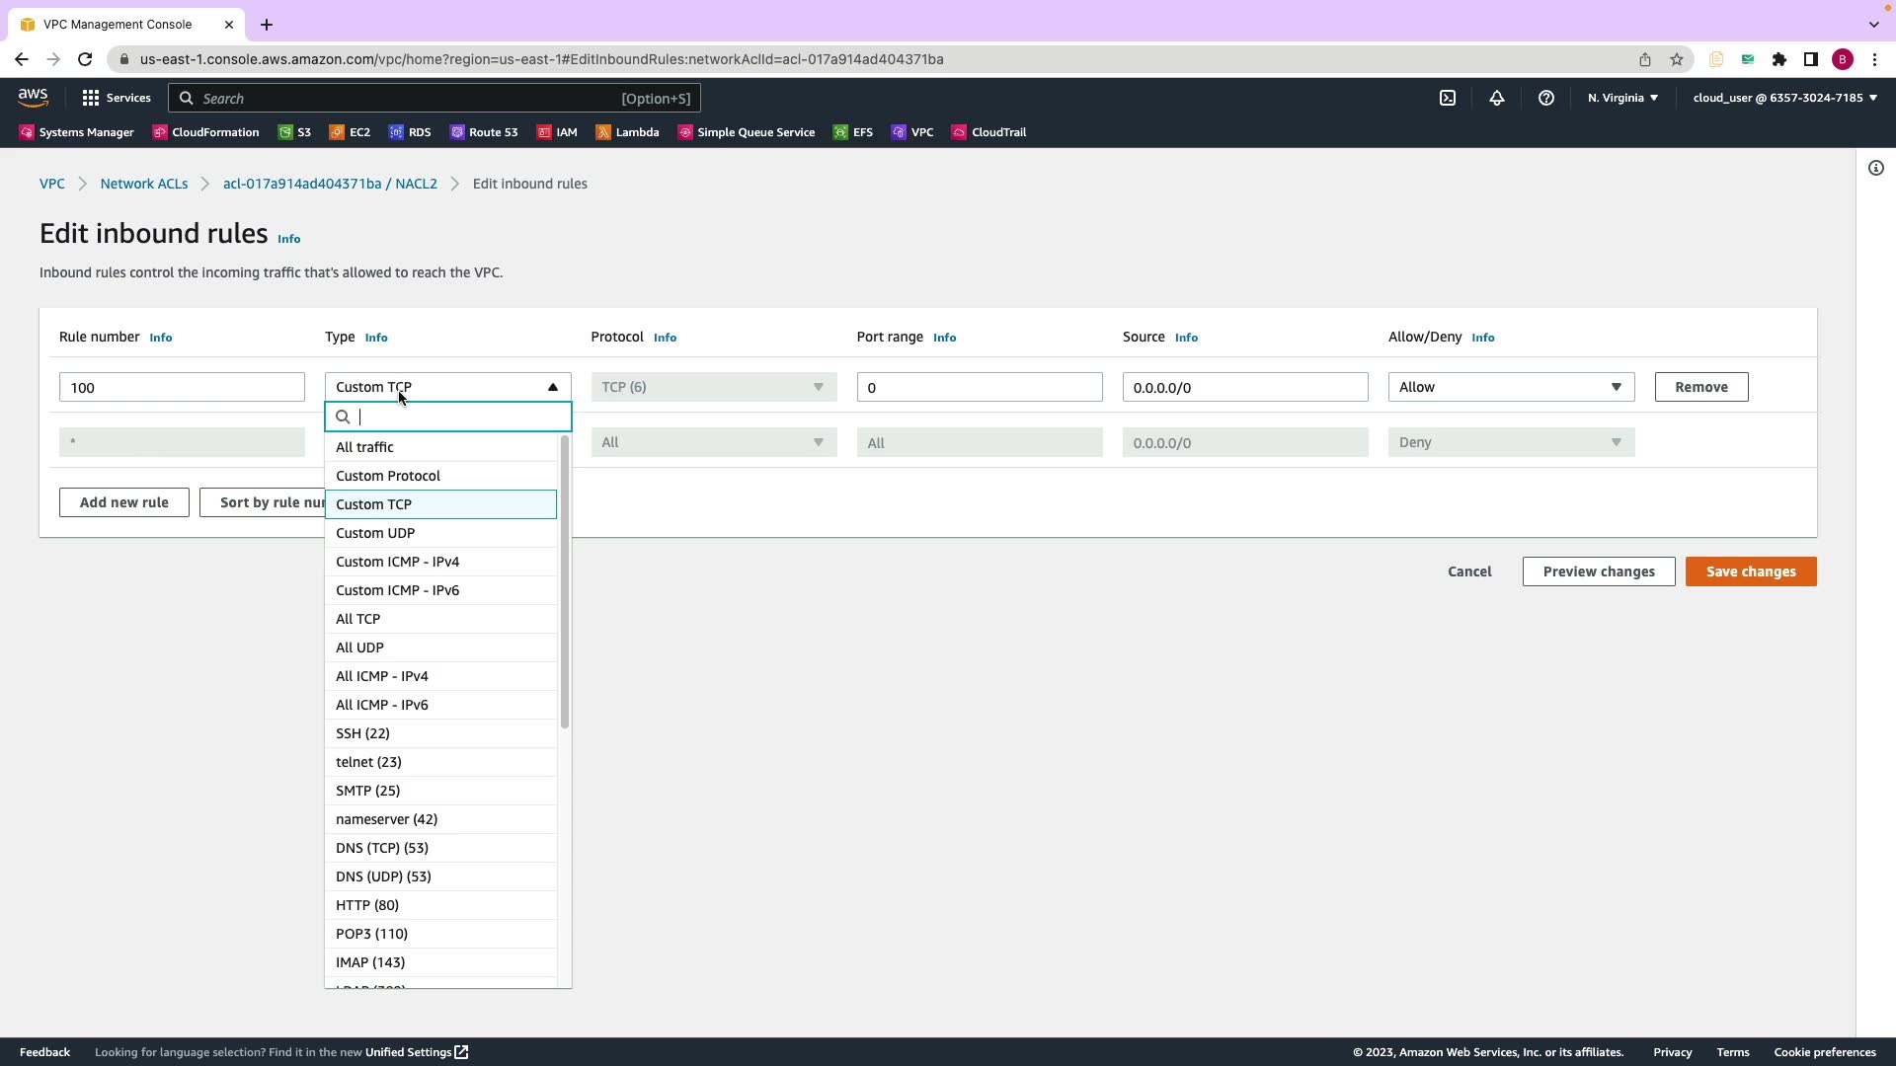This screenshot has height=1066, width=1896.
Task: Open the CloudTrail shortcut in favorites bar
Action: coord(988,132)
